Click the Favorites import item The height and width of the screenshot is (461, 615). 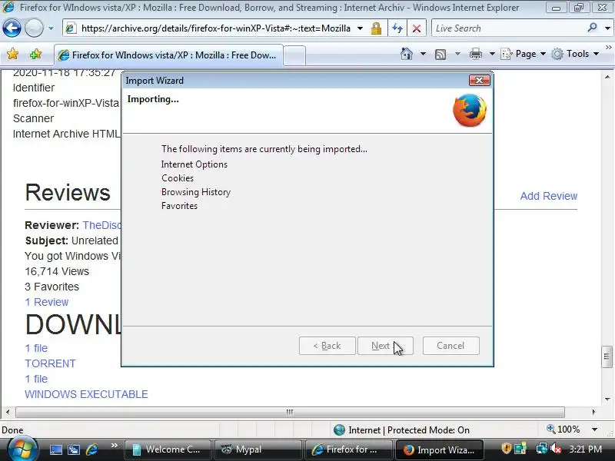[x=179, y=206]
